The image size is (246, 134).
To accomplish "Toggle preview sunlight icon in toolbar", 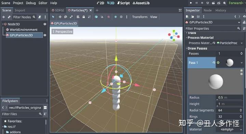I will pyautogui.click(x=115, y=17).
